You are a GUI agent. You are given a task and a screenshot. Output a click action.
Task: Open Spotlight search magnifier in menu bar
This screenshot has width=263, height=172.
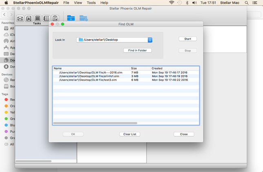point(247,3)
